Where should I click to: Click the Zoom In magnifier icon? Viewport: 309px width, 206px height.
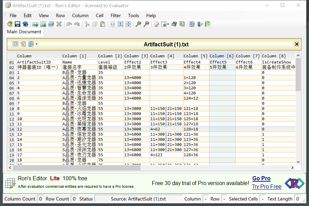point(138,24)
